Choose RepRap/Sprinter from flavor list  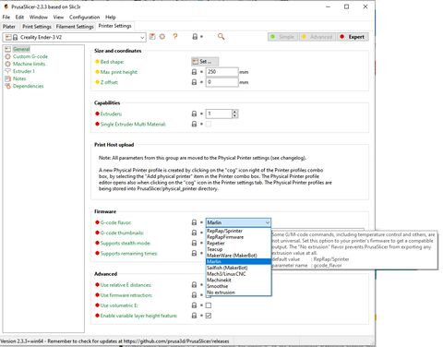[238, 231]
